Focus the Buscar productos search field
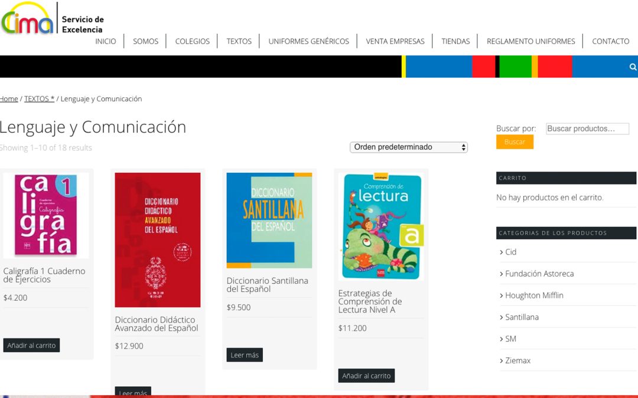This screenshot has width=638, height=398. (x=587, y=129)
